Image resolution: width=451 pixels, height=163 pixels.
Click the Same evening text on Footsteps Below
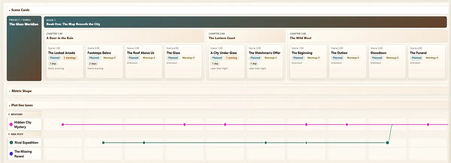point(95,68)
